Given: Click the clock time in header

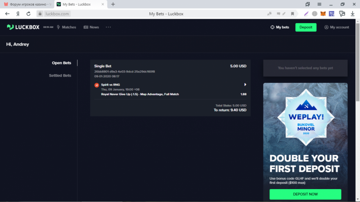Looking at the screenshot, I should pos(48,27).
